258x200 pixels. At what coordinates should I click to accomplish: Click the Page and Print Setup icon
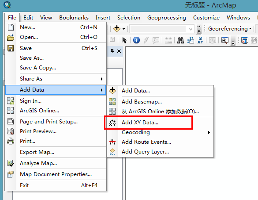pyautogui.click(x=11, y=121)
